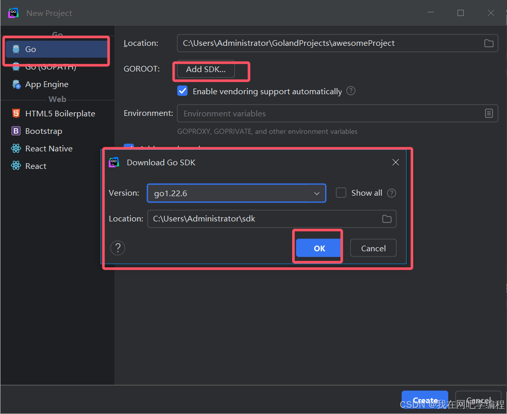Click GoLand logo in New Project title bar

pyautogui.click(x=13, y=13)
